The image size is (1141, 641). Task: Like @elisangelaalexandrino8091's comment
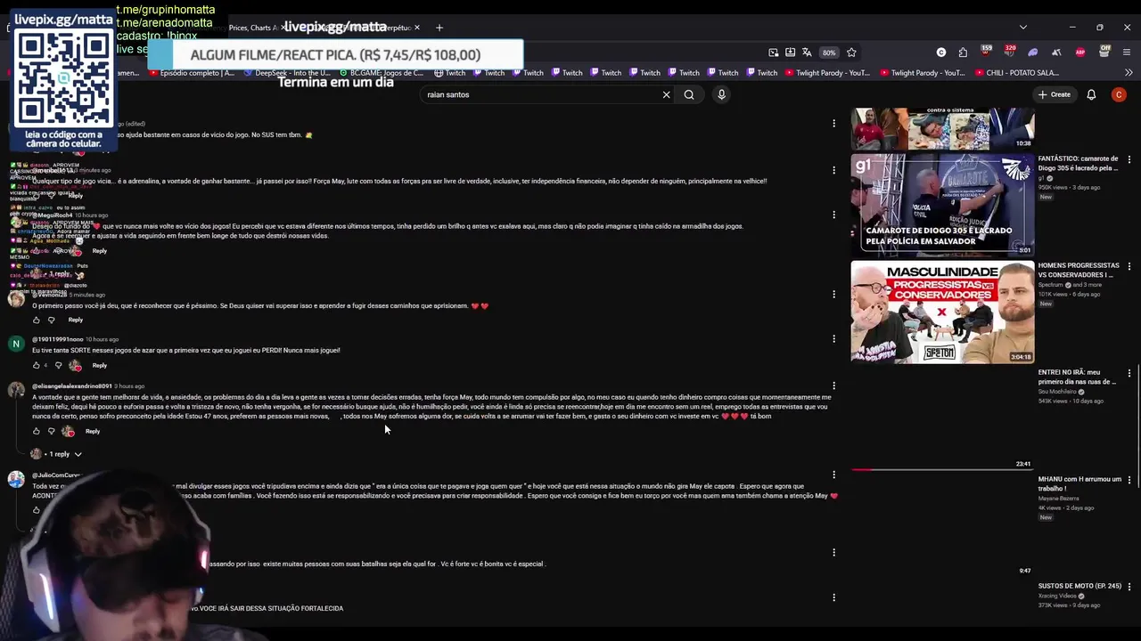click(37, 431)
